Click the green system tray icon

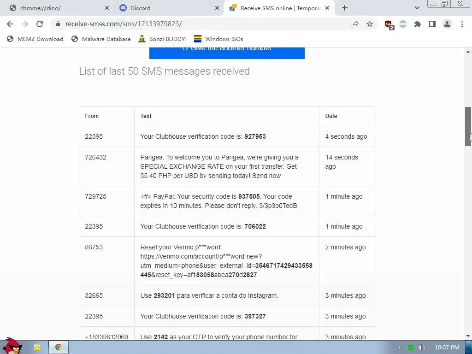point(411,348)
